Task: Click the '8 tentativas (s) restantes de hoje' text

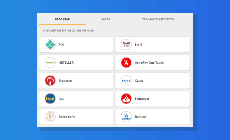Action: tap(68, 30)
